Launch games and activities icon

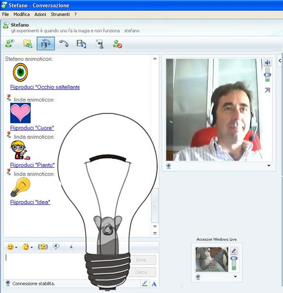[x=100, y=44]
